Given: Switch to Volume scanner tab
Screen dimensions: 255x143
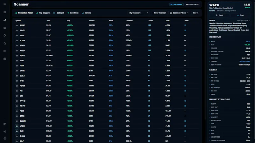Looking at the screenshot, I should [x=86, y=13].
